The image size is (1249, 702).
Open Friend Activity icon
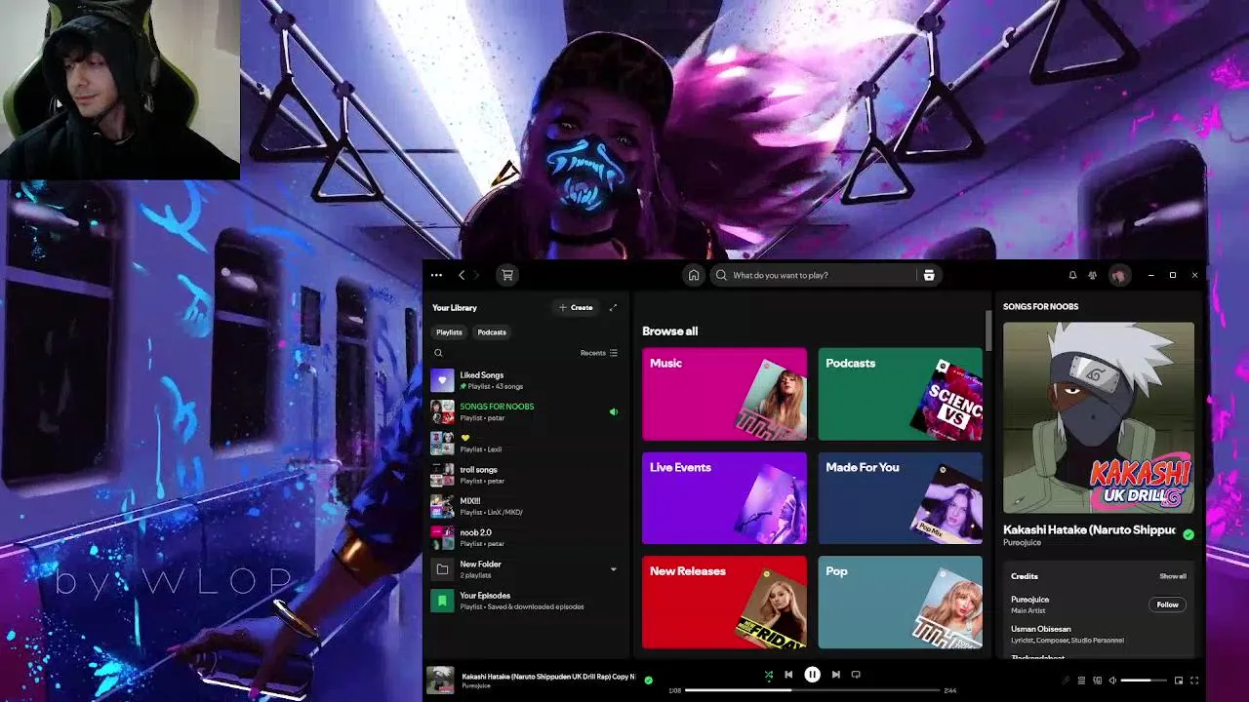tap(1093, 275)
